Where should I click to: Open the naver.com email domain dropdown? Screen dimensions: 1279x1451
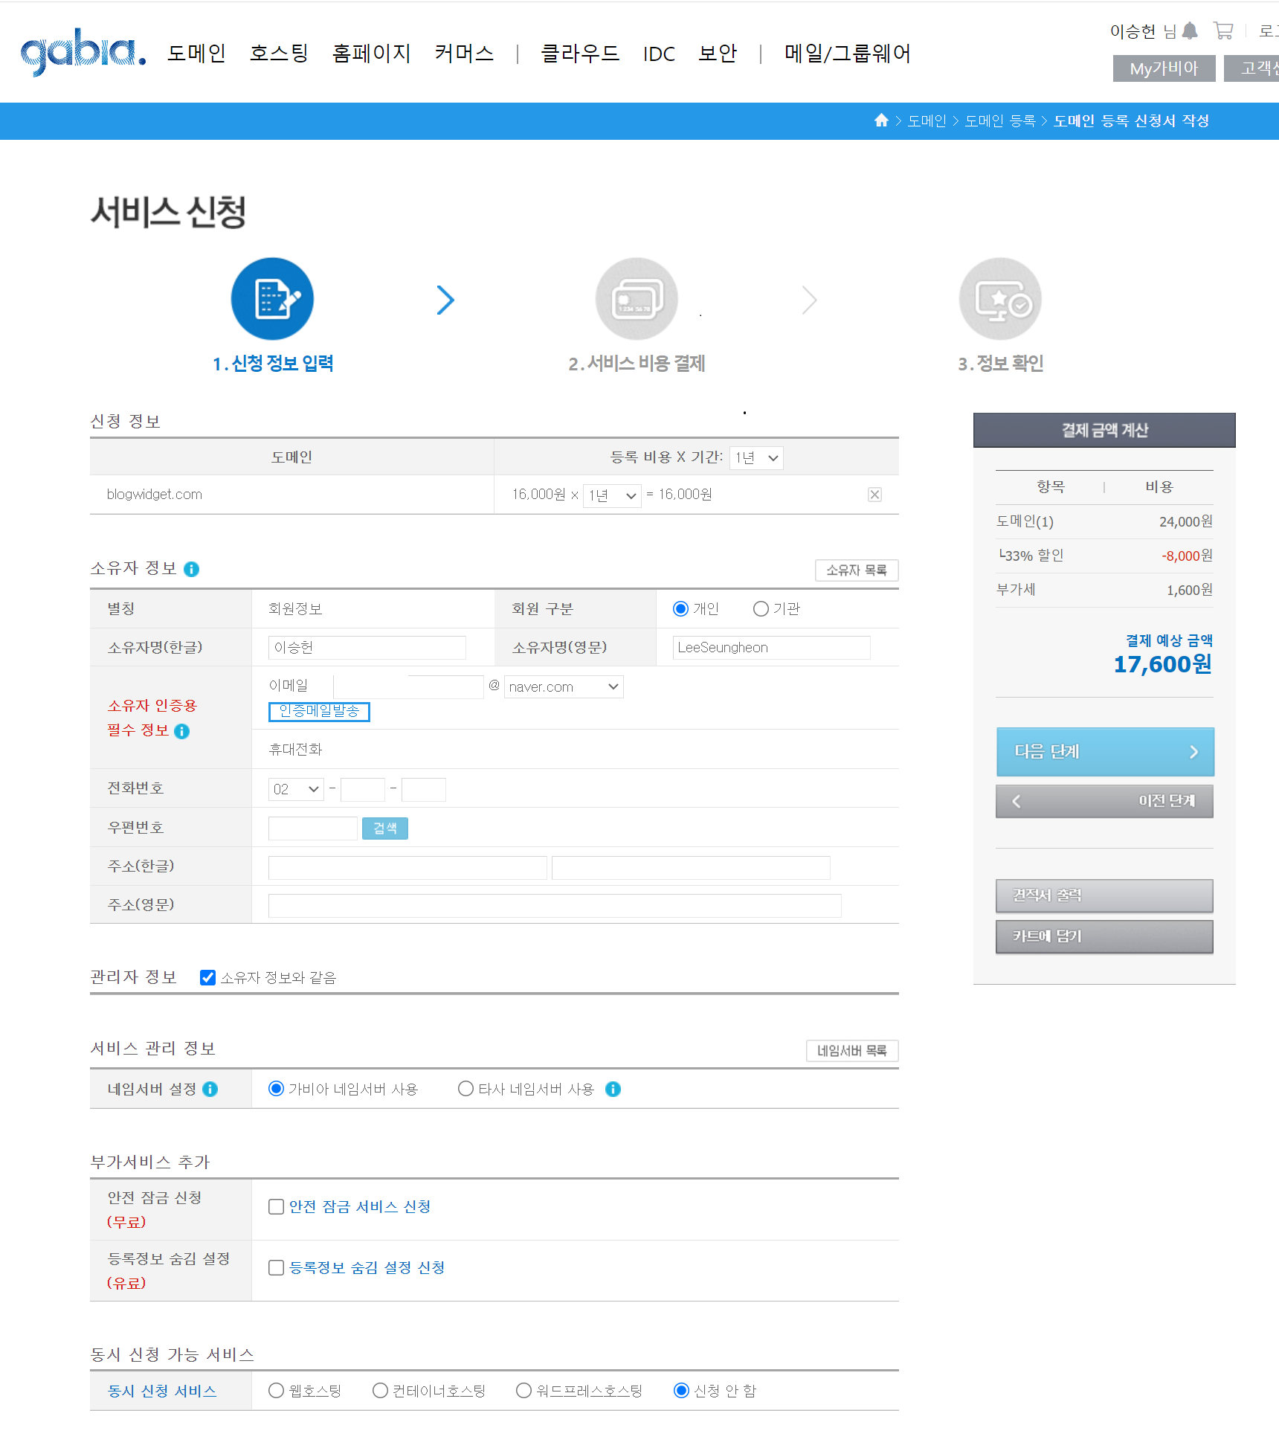point(564,686)
